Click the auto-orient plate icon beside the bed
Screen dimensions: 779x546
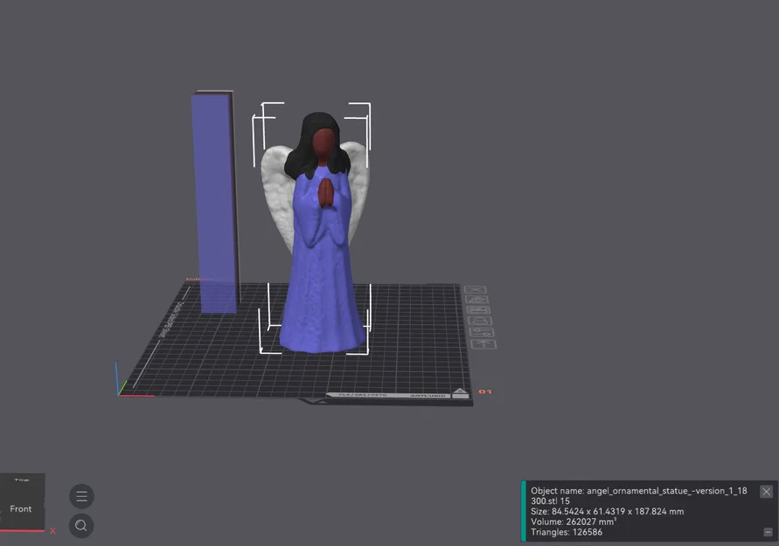coord(477,300)
